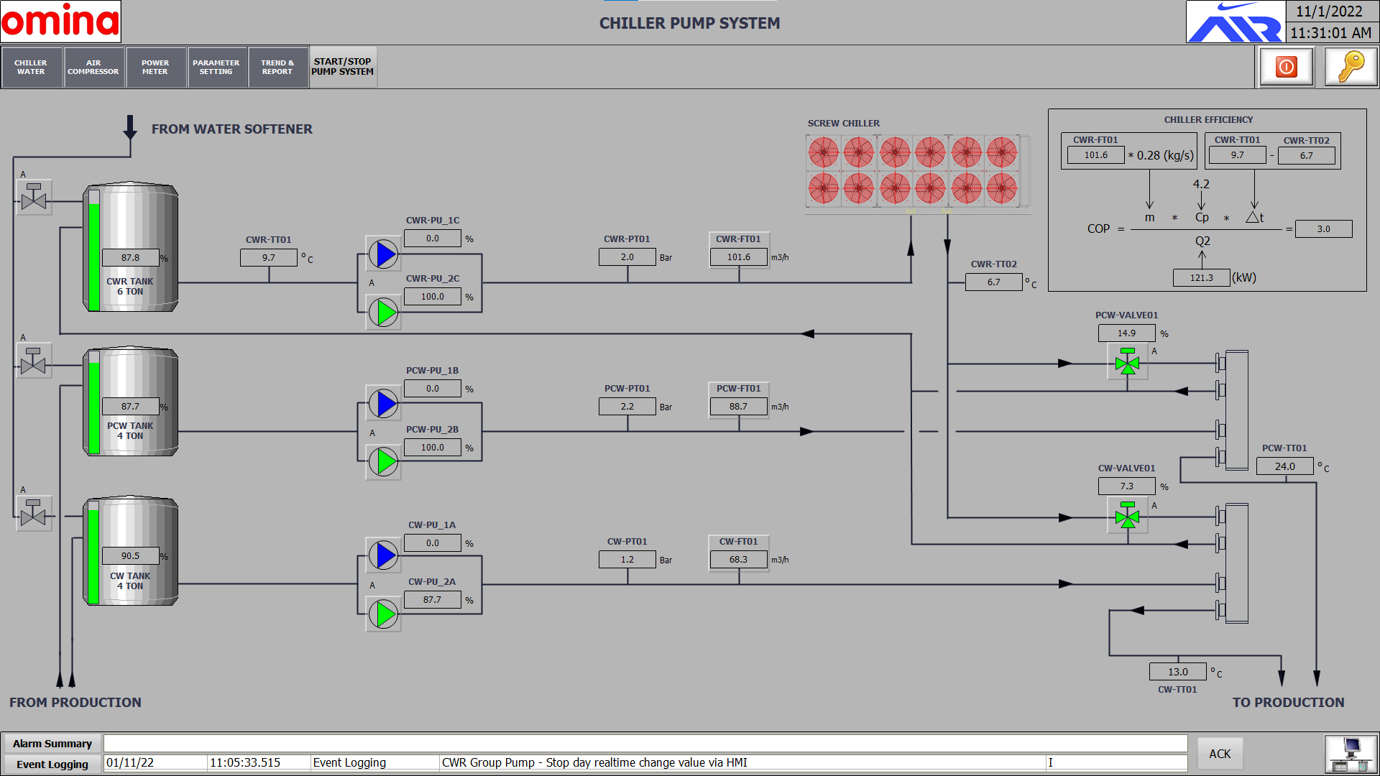Click the CW heat exchanger graphic
1380x776 pixels.
[x=1232, y=563]
